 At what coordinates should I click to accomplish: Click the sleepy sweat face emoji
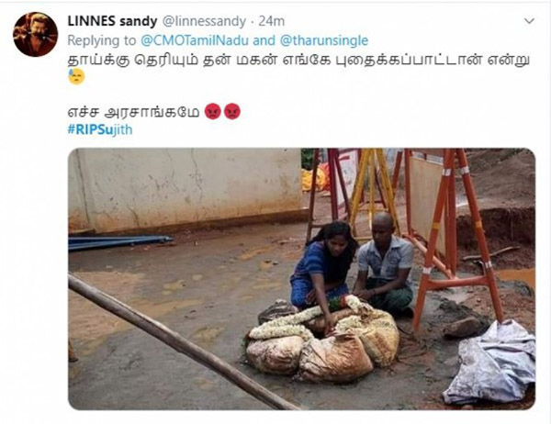click(76, 76)
